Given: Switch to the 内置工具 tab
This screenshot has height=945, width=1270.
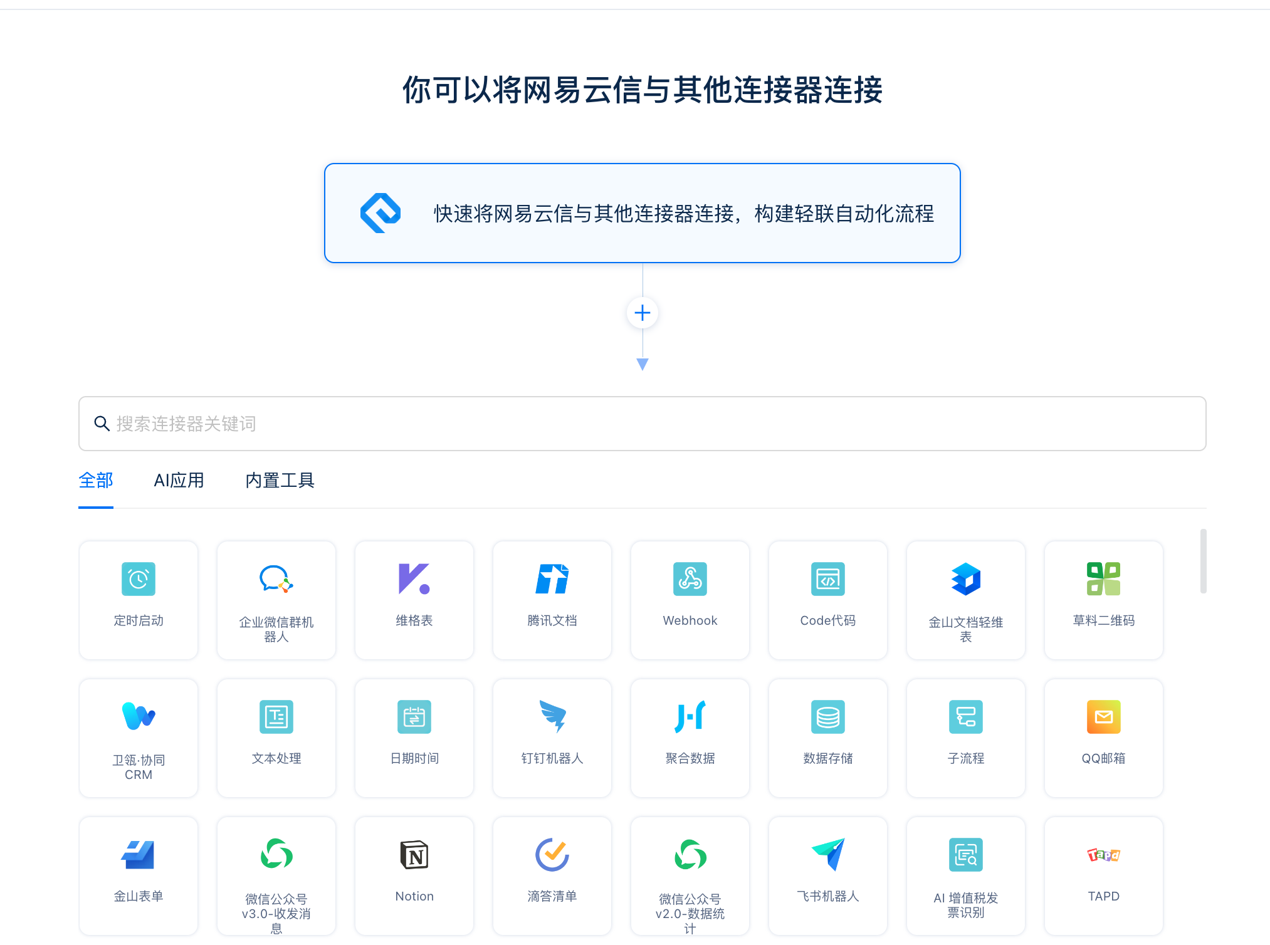Looking at the screenshot, I should click(280, 481).
